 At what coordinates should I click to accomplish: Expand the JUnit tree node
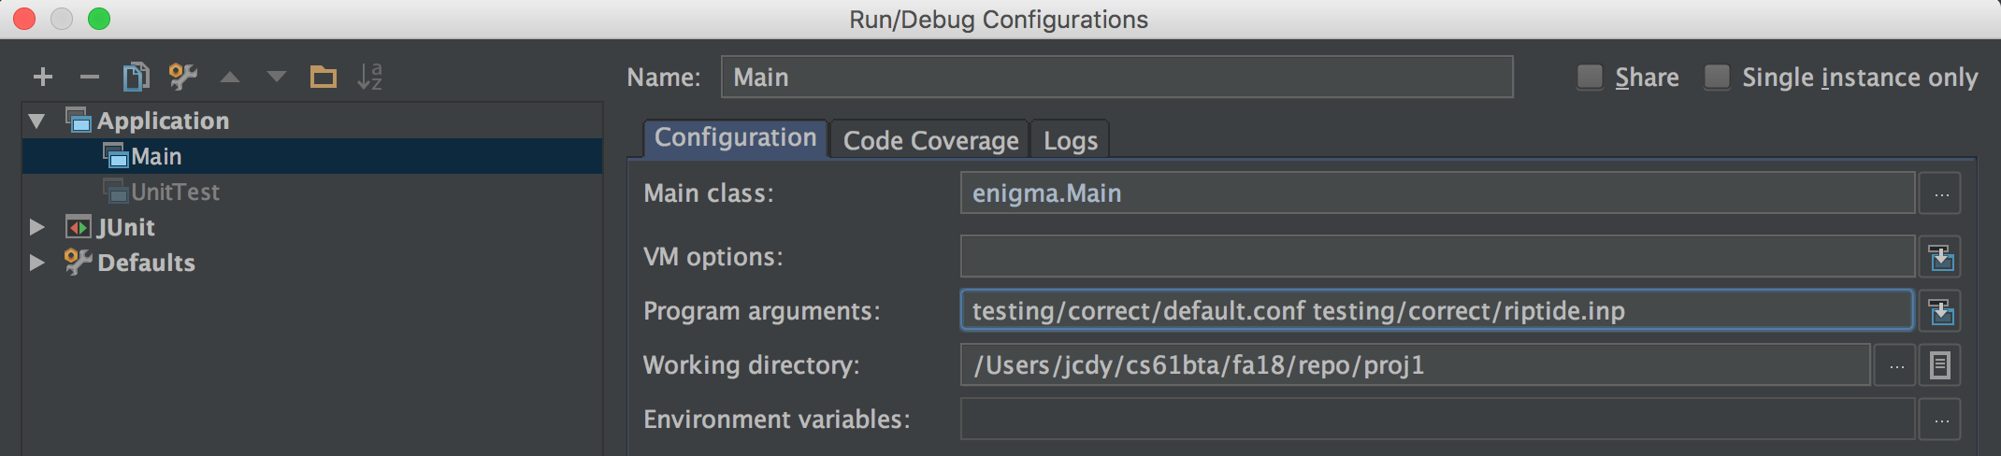tap(37, 227)
